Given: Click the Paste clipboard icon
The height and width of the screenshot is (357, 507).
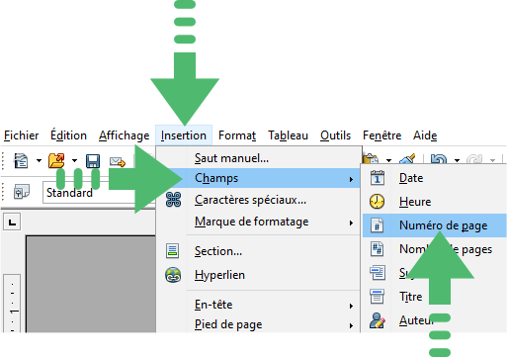Looking at the screenshot, I should click(371, 159).
